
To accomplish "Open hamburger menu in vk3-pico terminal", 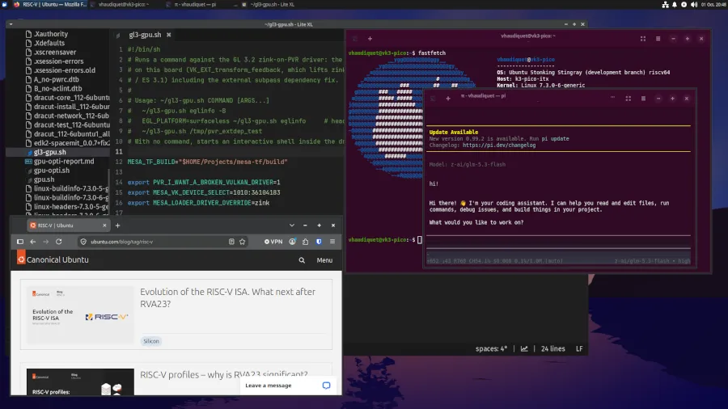I will pos(658,39).
